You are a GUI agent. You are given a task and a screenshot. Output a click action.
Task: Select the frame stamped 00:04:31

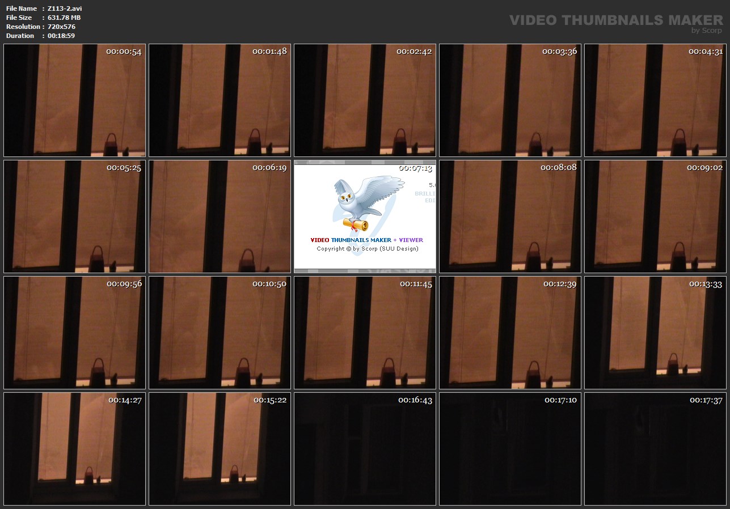click(655, 100)
